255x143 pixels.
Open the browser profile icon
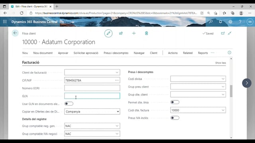coord(241,13)
